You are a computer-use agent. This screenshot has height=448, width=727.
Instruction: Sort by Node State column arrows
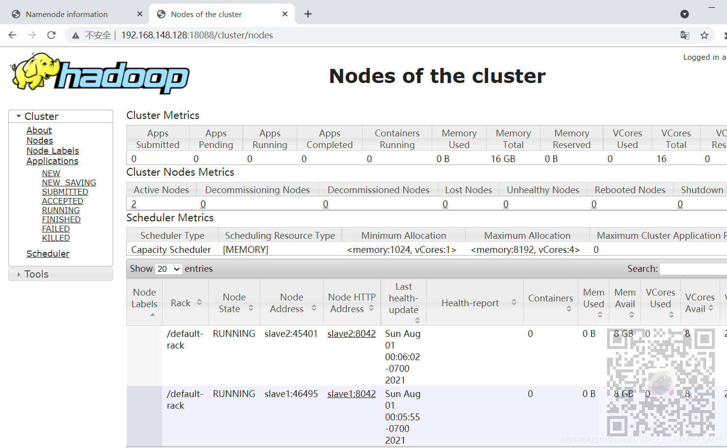click(251, 308)
